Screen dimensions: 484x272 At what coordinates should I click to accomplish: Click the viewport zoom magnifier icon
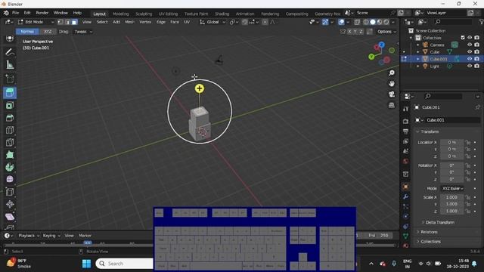392,73
